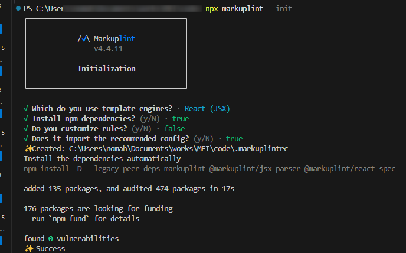
Task: Click the React (JSX) answer
Action: [207, 109]
